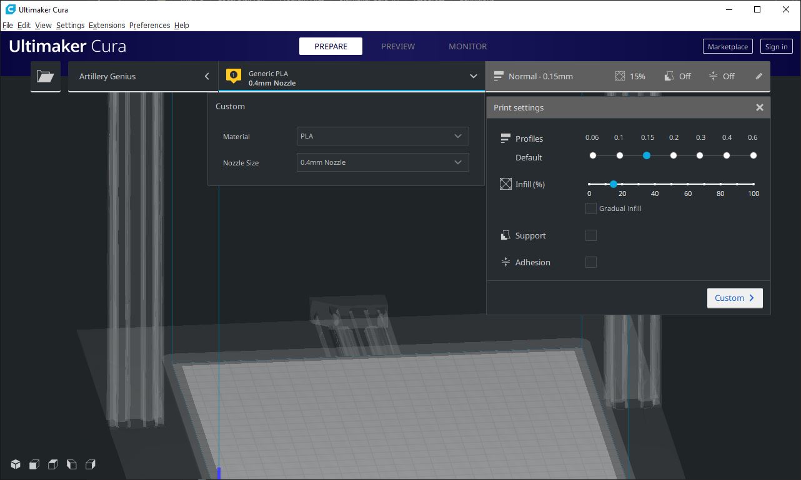Image resolution: width=801 pixels, height=480 pixels.
Task: Collapse the Artillery Genius printer selector arrow
Action: [207, 76]
